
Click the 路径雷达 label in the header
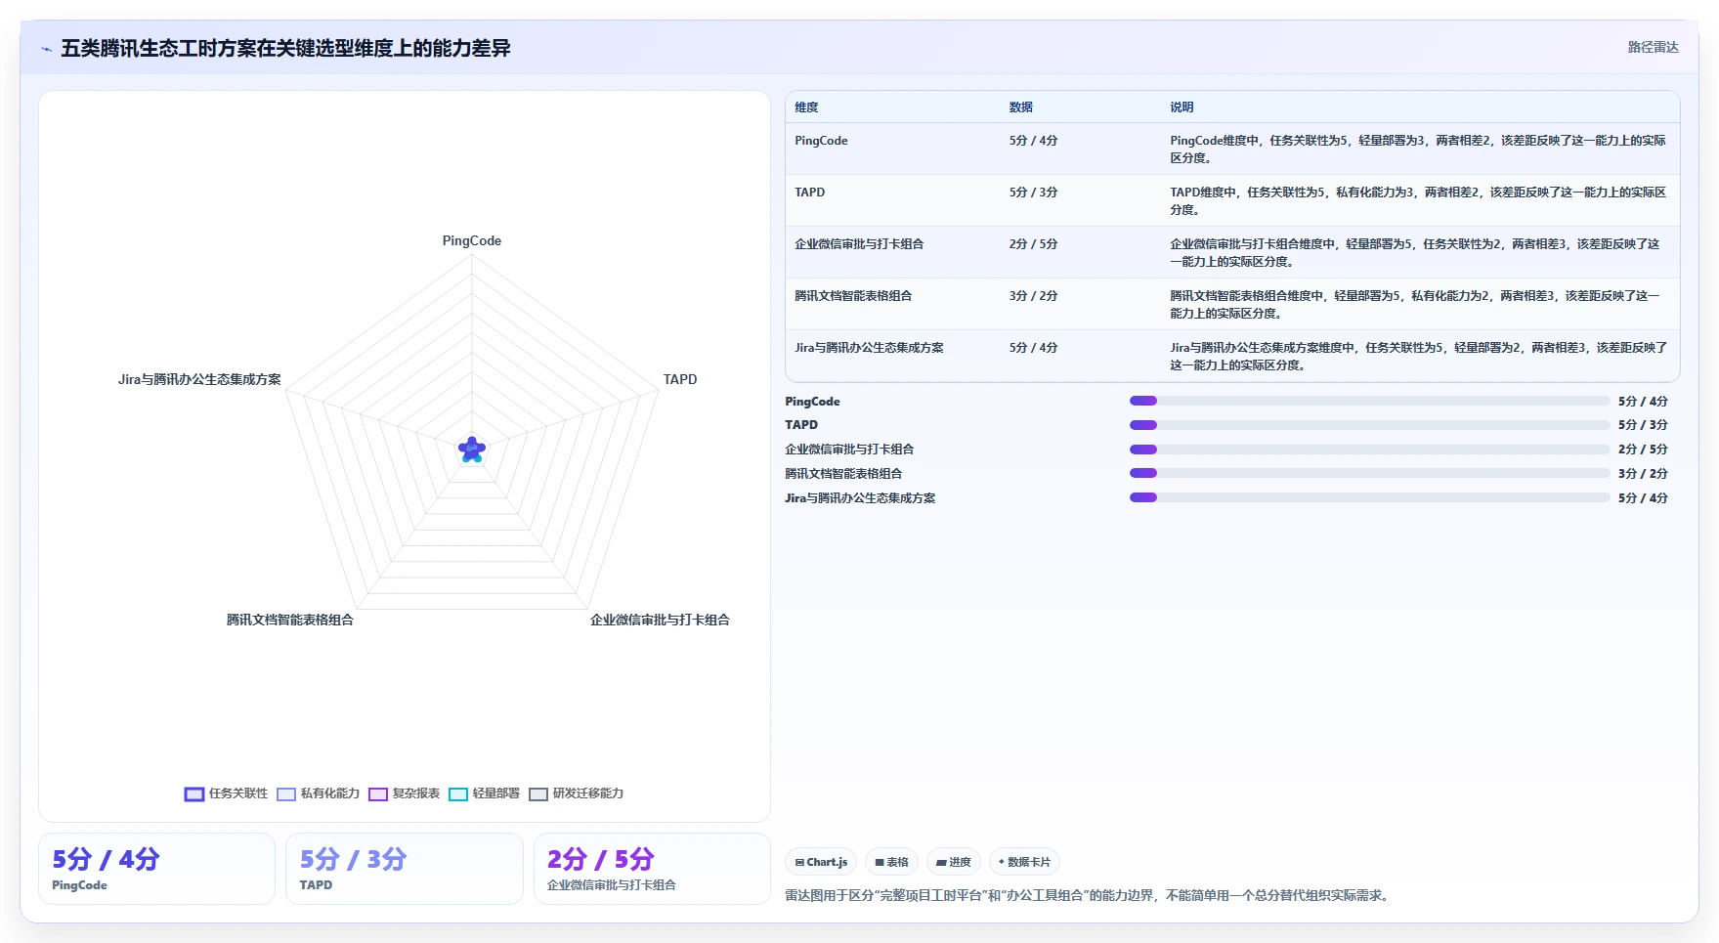1653,48
